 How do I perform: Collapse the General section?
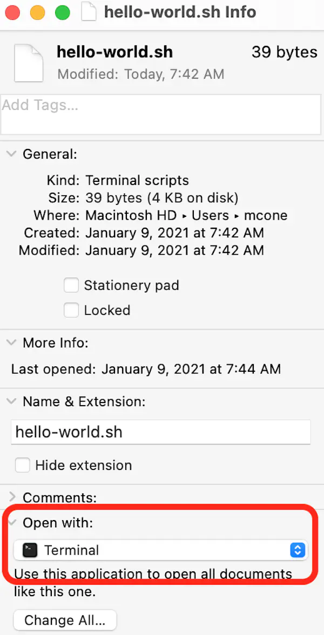[11, 154]
